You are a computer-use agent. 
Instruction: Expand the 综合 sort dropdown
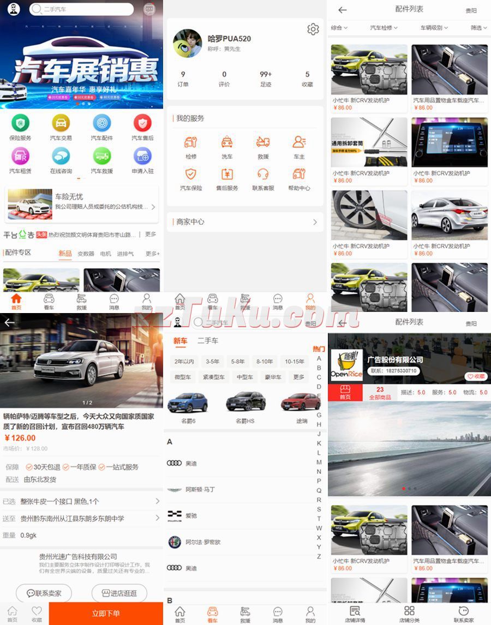pos(339,28)
